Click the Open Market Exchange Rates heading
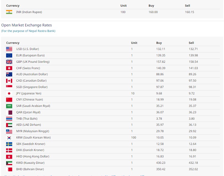 (27, 25)
